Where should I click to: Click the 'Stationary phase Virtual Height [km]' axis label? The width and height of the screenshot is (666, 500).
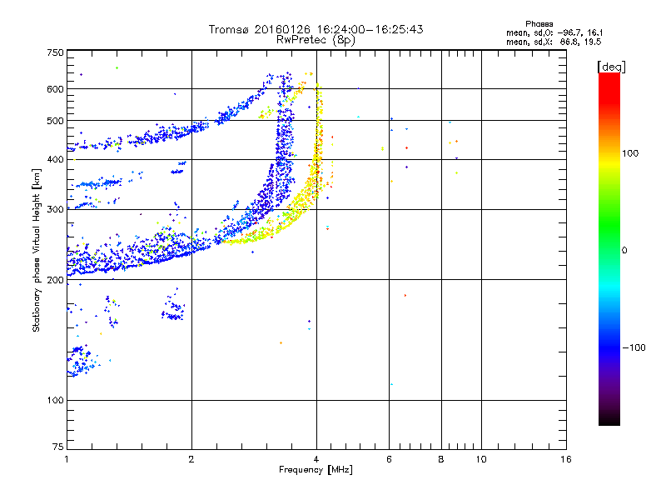pos(37,250)
